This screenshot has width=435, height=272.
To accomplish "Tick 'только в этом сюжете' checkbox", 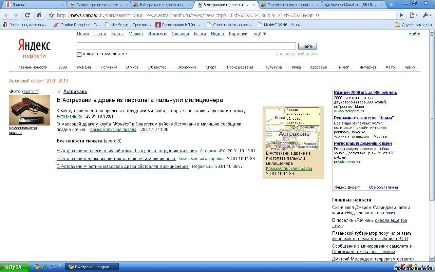I will point(79,54).
